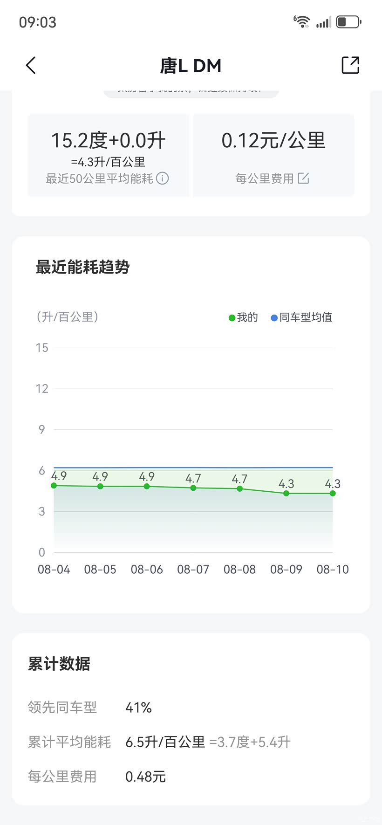
Task: Open the 0.12元/公里 cost card
Action: [x=273, y=155]
